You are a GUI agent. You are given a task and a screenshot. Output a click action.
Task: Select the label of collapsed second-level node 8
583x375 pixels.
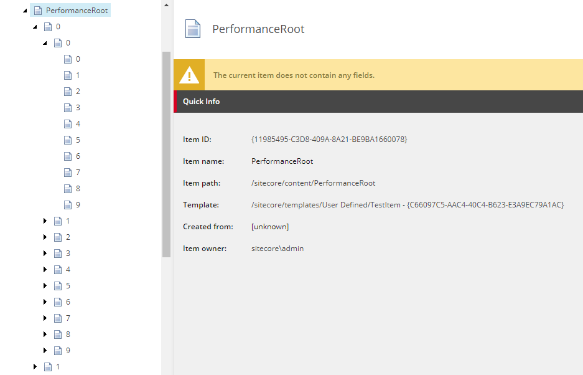tap(68, 335)
